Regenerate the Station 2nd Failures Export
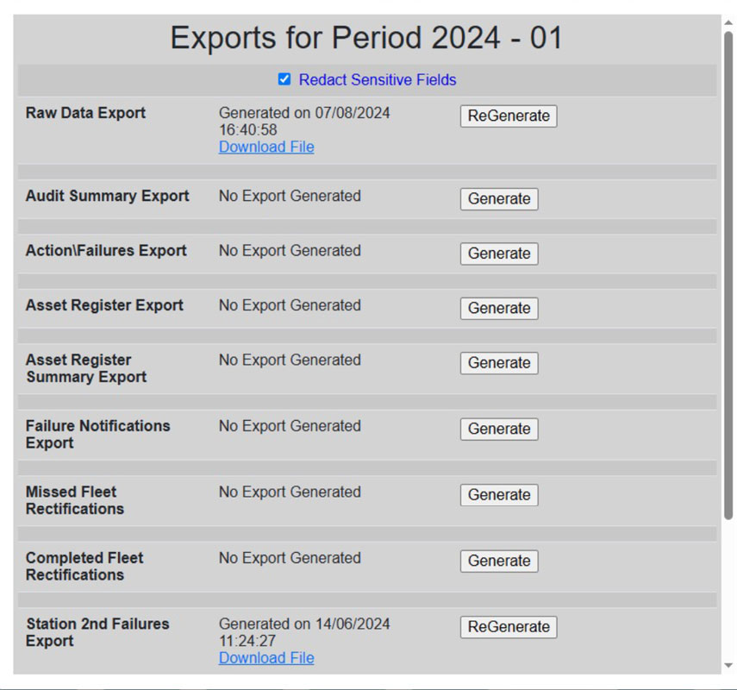The image size is (737, 690). [509, 627]
